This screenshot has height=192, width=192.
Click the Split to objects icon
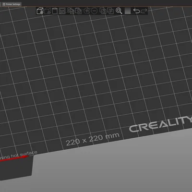click(103, 11)
